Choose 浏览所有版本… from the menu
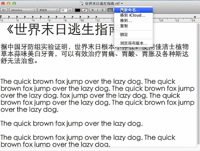The image size is (200, 151). [x=133, y=43]
